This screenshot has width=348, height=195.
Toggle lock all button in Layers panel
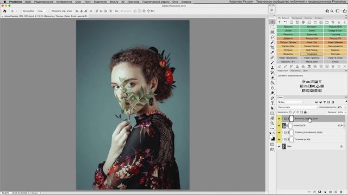pos(306,112)
